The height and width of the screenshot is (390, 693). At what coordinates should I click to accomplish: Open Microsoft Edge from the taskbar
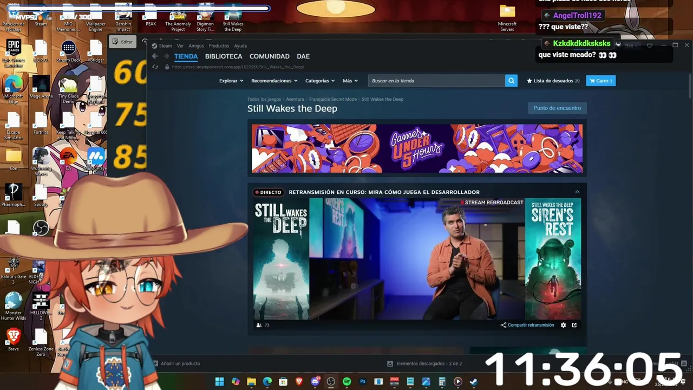pos(267,381)
